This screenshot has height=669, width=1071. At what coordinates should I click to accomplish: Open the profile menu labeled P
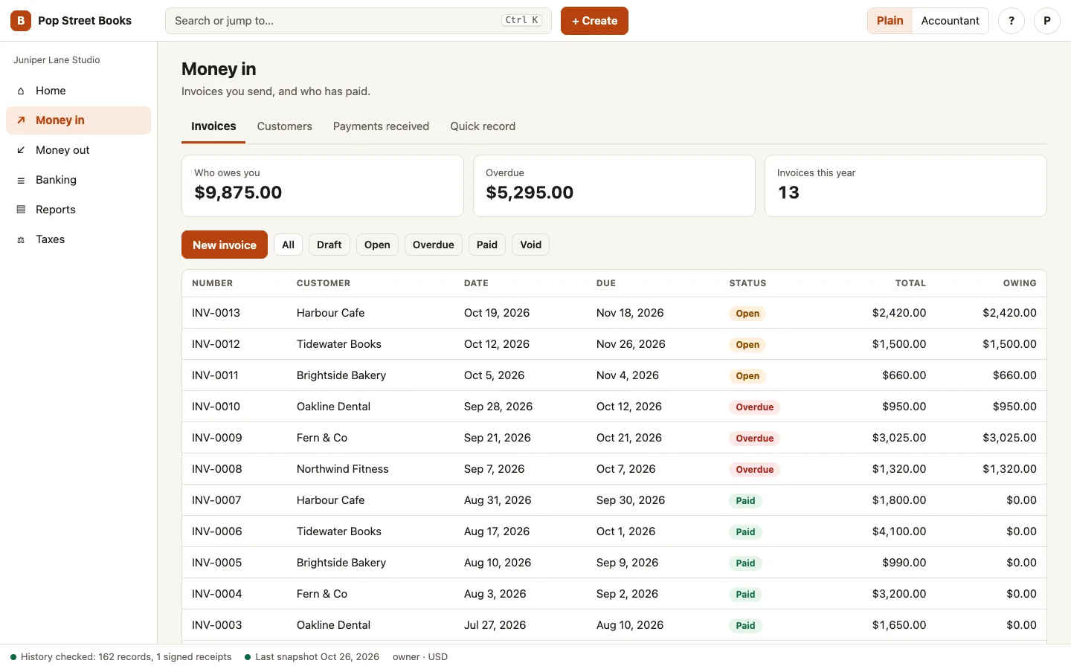click(1047, 21)
